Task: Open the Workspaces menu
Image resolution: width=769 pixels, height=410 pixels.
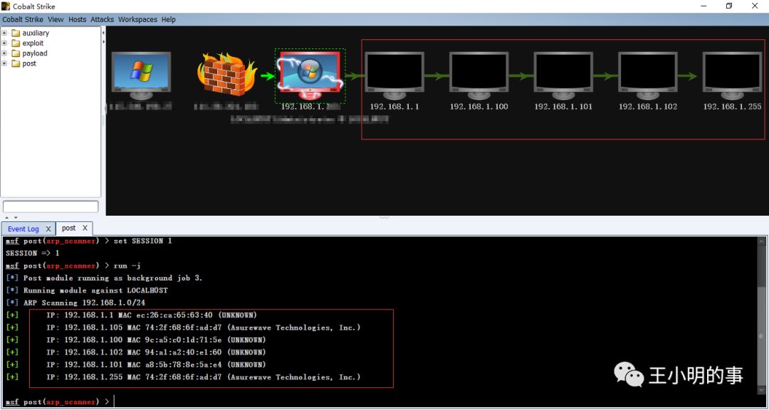Action: coord(138,20)
